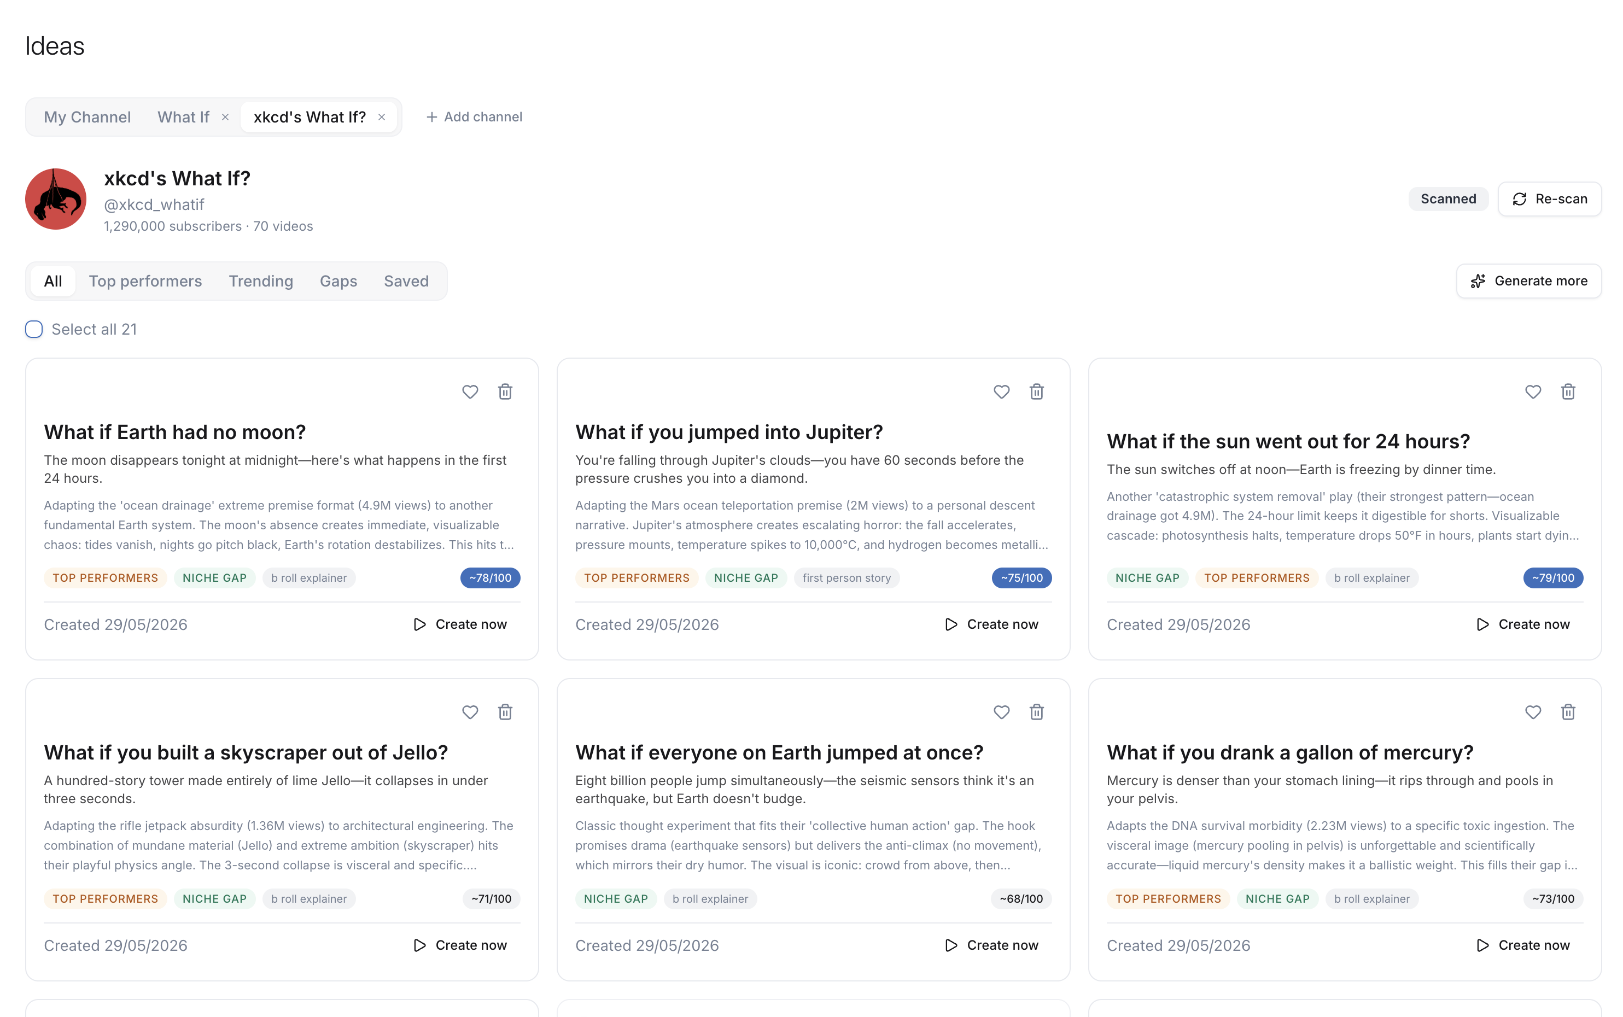Create now the 'everyone jumped at once' video
Screen dimensions: 1623x1017
[991, 945]
